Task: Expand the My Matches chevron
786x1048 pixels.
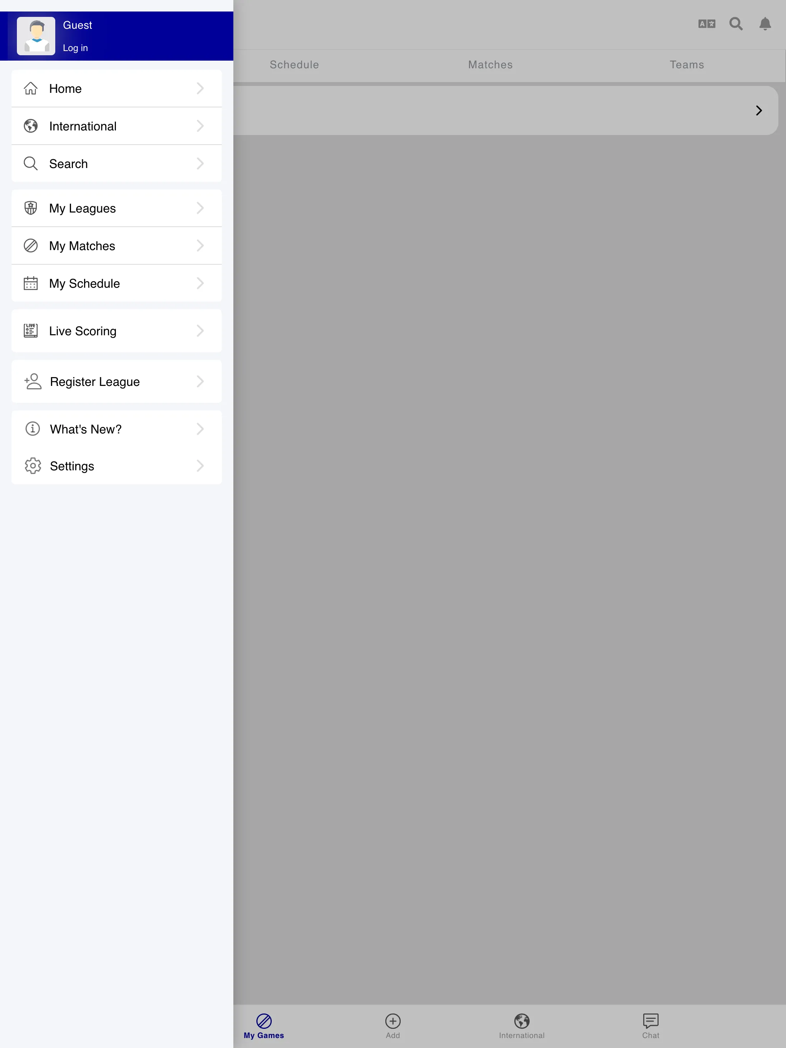Action: point(201,245)
